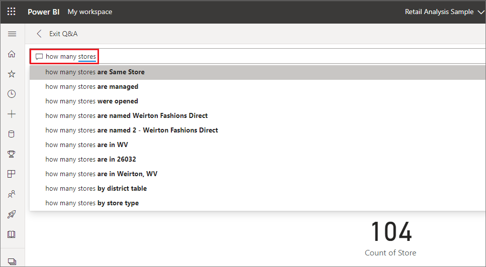Image resolution: width=486 pixels, height=267 pixels.
Task: Toggle the hamburger navigation menu
Action: pyautogui.click(x=12, y=34)
